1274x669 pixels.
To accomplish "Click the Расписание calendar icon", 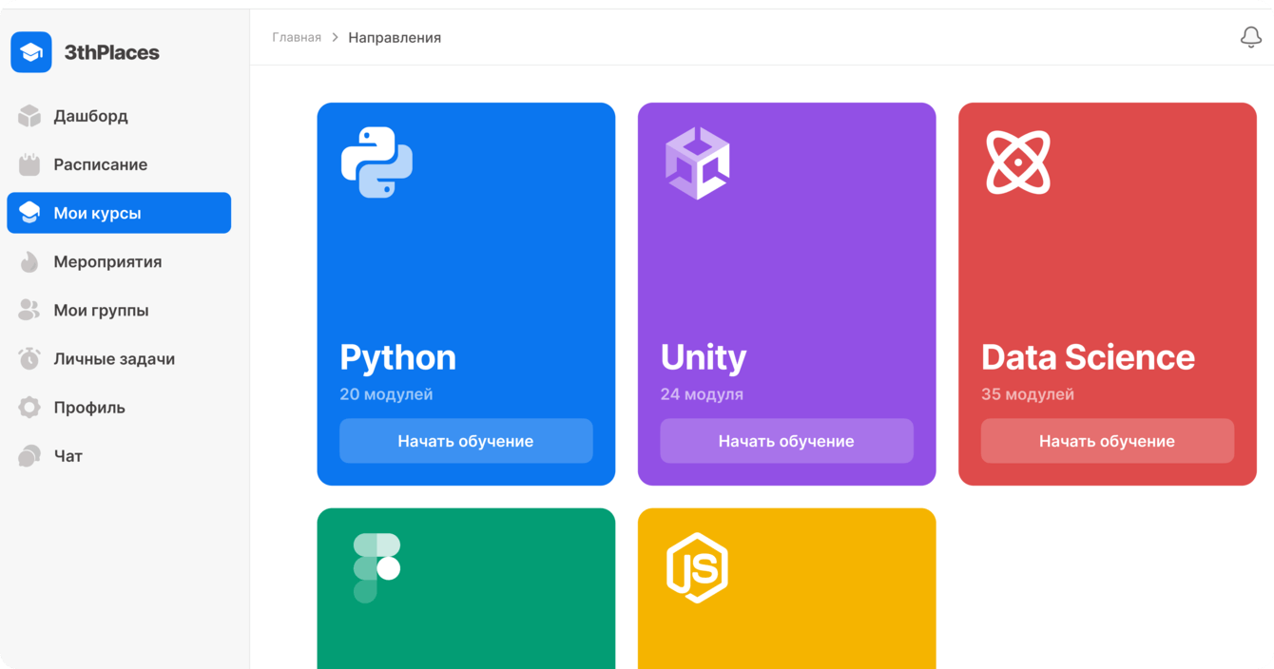I will (29, 164).
